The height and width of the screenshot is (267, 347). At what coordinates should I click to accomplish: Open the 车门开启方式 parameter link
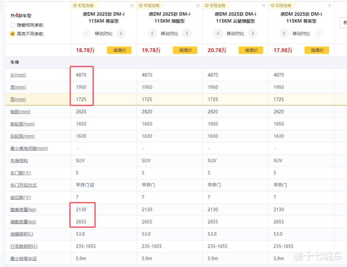pyautogui.click(x=24, y=185)
